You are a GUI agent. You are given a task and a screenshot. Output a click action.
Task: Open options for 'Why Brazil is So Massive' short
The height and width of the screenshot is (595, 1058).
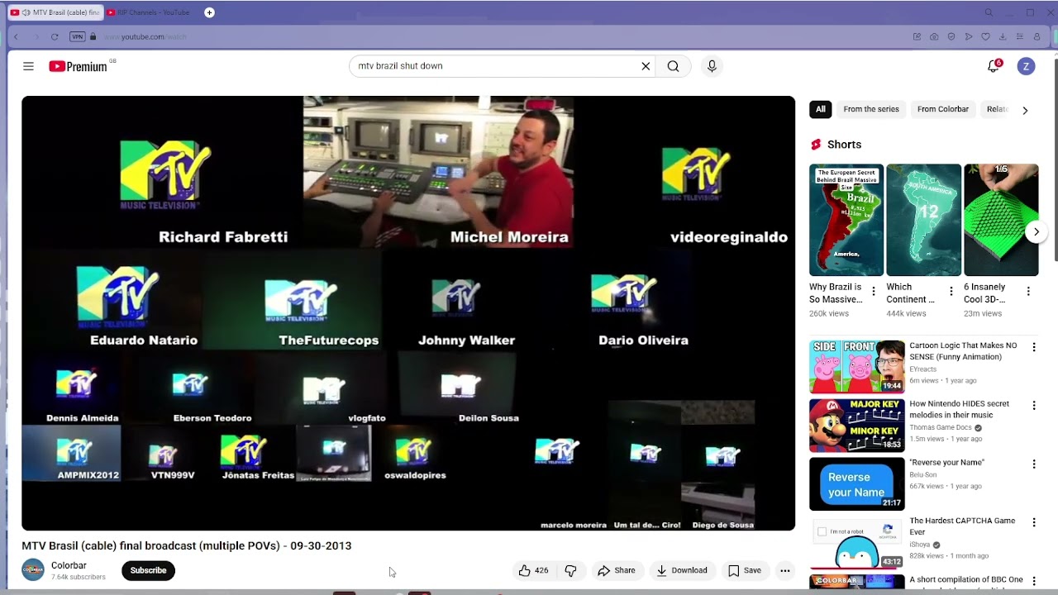(x=874, y=291)
